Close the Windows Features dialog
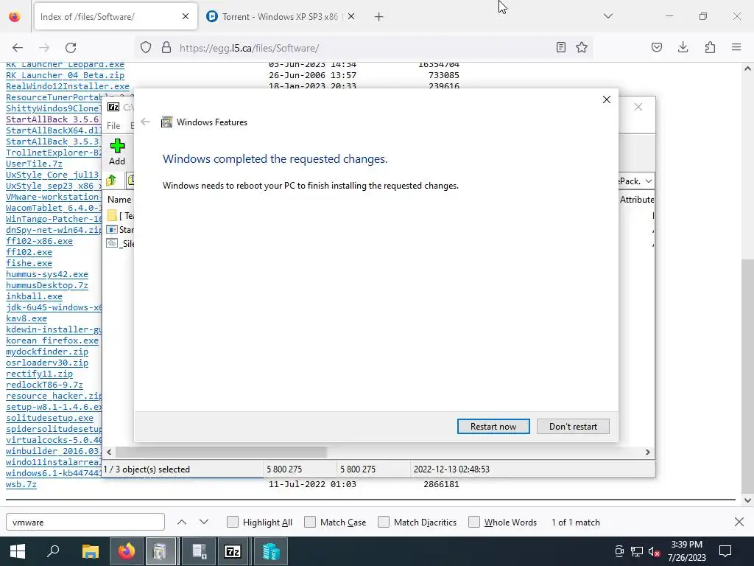Viewport: 754px width, 566px height. point(607,99)
